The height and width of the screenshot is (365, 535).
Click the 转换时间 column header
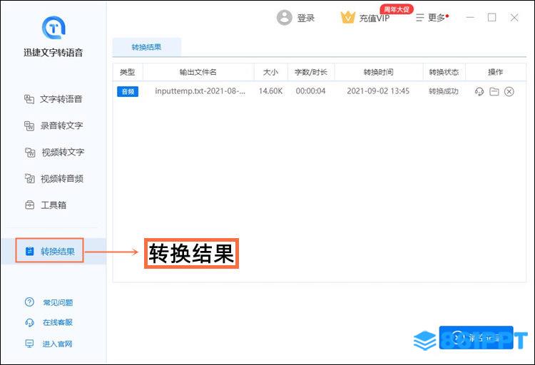point(378,72)
